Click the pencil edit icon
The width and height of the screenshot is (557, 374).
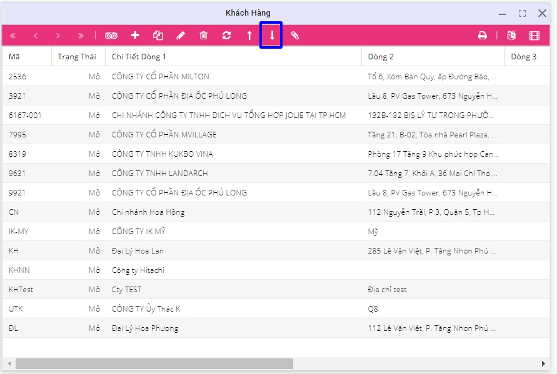click(x=181, y=36)
